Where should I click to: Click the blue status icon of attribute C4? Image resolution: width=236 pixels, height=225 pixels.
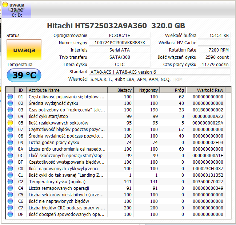click(x=10, y=188)
